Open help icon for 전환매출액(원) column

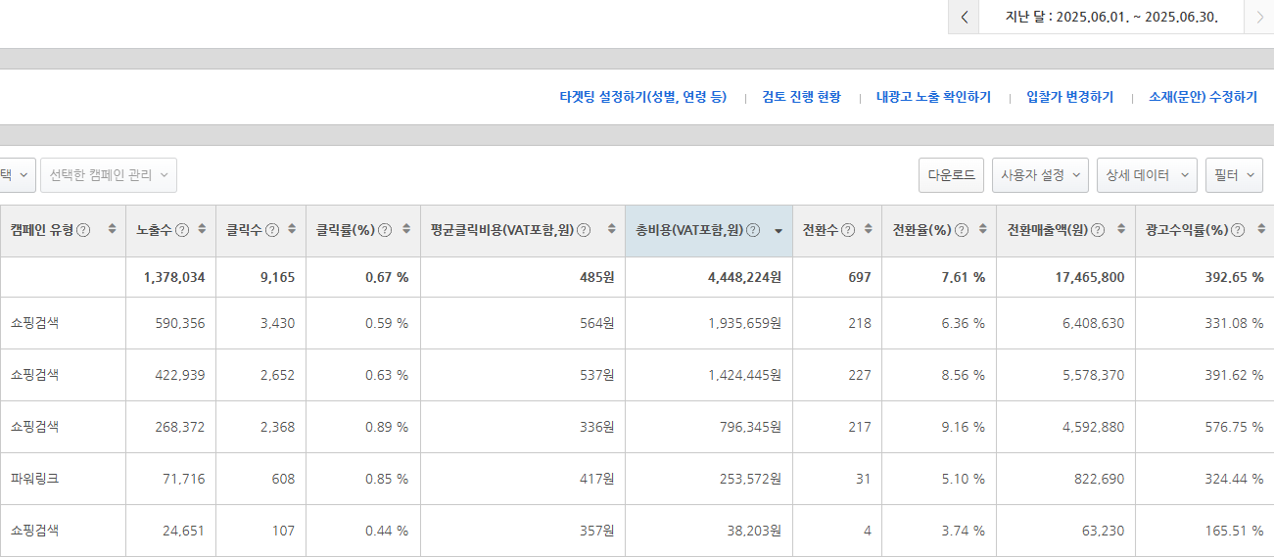1097,230
